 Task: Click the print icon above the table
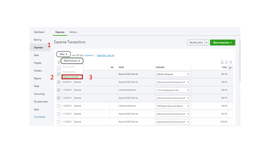pos(222,62)
